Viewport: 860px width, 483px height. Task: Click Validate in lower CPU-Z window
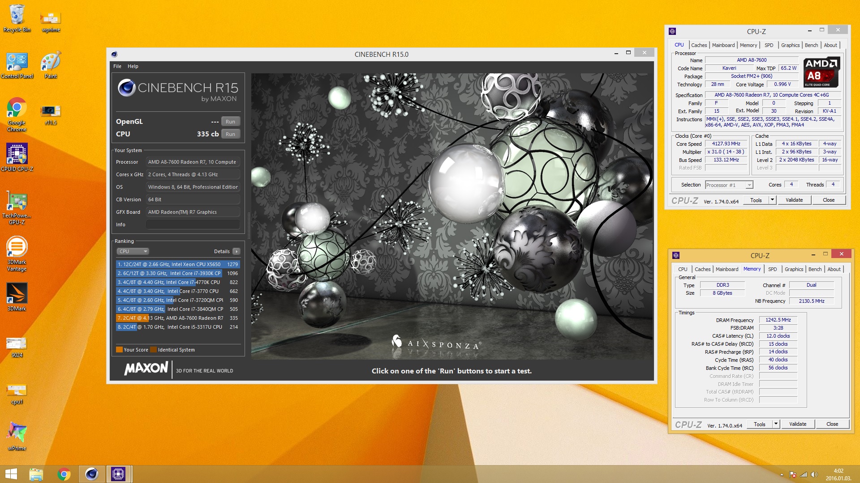[x=798, y=424]
